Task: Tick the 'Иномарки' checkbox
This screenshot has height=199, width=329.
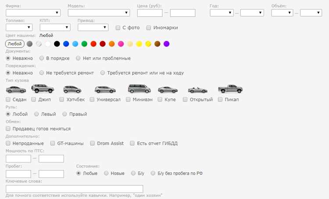Action: tap(149, 28)
